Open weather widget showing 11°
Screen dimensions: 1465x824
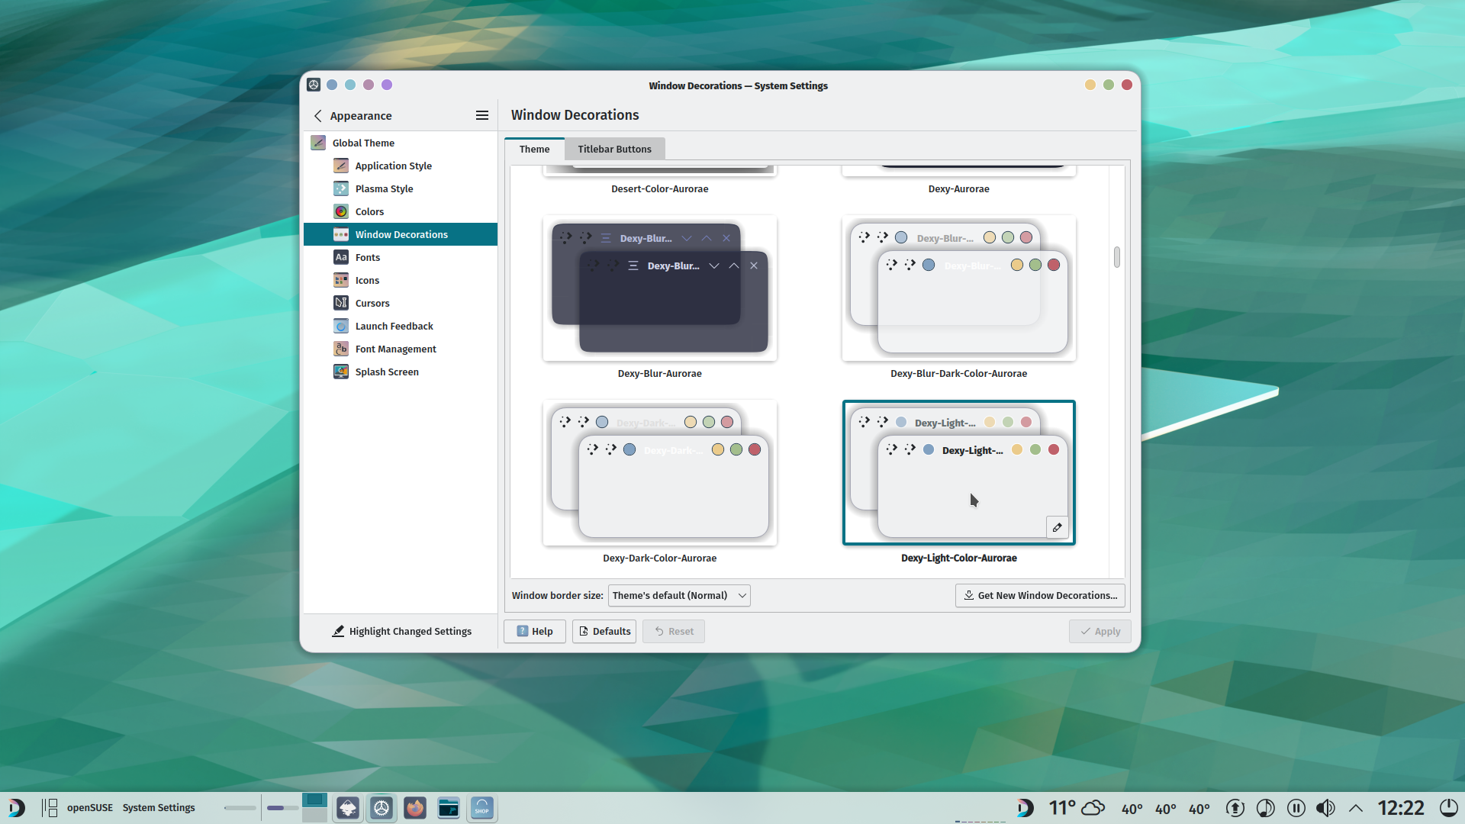[x=1077, y=807]
